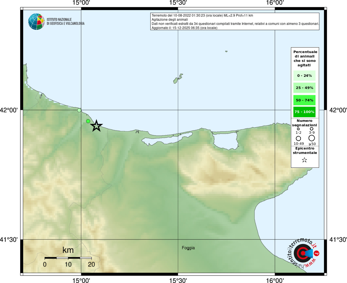
Task: Select the bright green report circle near the epicenter
Action: (x=88, y=121)
